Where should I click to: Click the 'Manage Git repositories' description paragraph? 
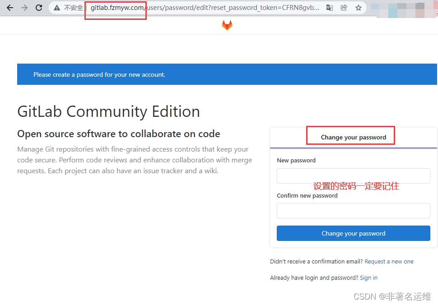coord(135,160)
